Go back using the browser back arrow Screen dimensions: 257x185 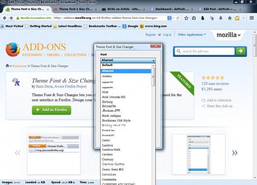(5, 18)
